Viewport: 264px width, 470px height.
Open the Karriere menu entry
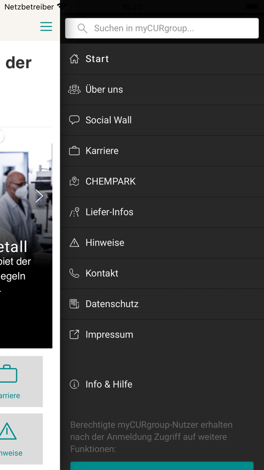click(162, 151)
